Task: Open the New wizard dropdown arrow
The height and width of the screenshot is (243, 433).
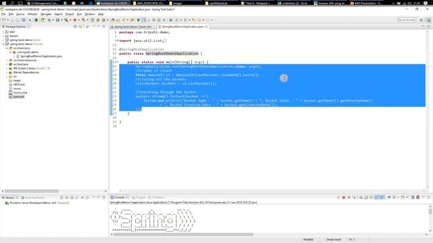Action: tap(7, 20)
